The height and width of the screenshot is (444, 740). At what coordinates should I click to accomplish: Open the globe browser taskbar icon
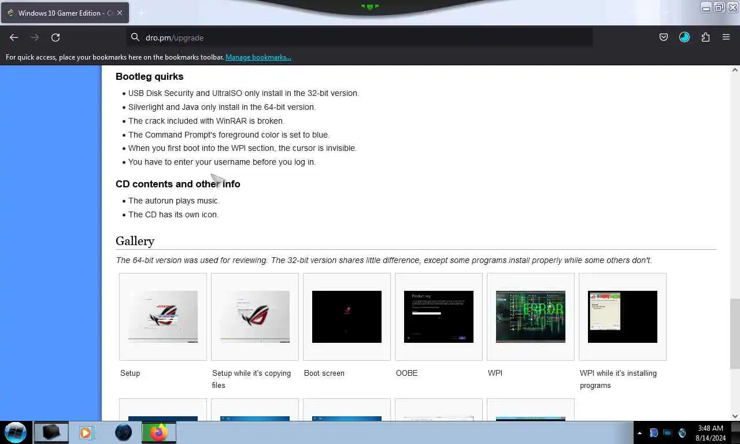(x=123, y=432)
